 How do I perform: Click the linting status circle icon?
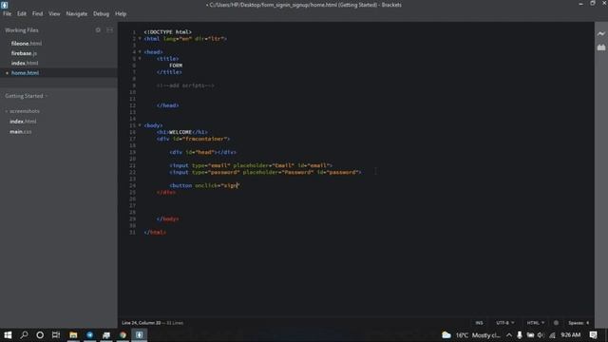[x=556, y=323]
